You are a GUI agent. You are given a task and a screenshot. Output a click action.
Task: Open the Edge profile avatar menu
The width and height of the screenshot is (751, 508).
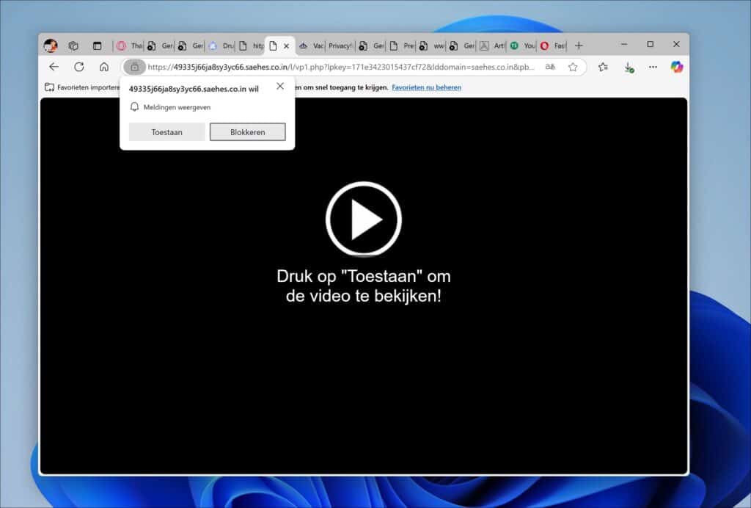point(51,46)
